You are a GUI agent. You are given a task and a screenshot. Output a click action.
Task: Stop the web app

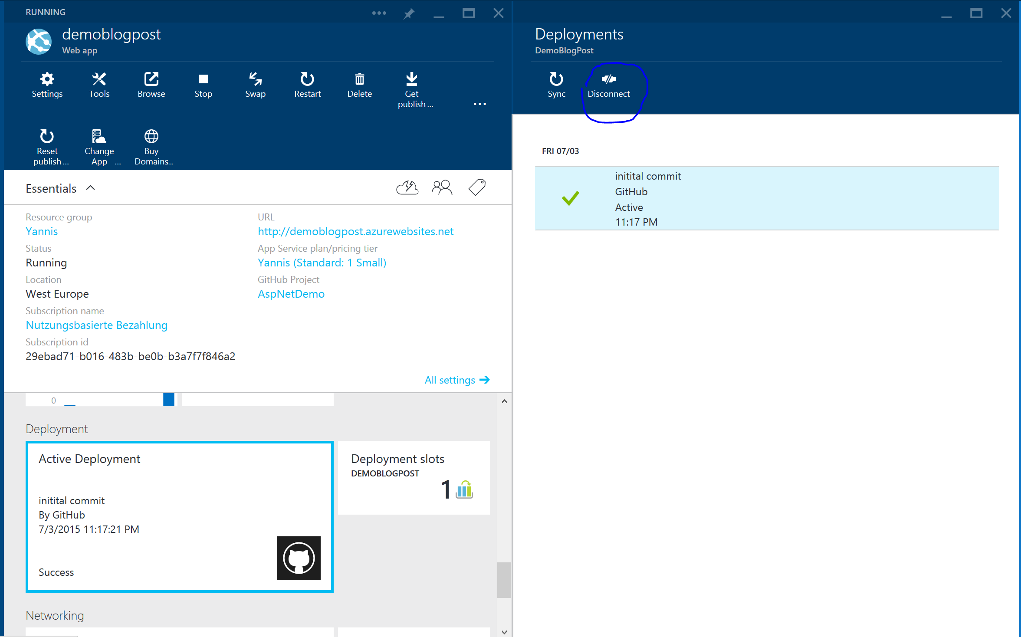[203, 85]
